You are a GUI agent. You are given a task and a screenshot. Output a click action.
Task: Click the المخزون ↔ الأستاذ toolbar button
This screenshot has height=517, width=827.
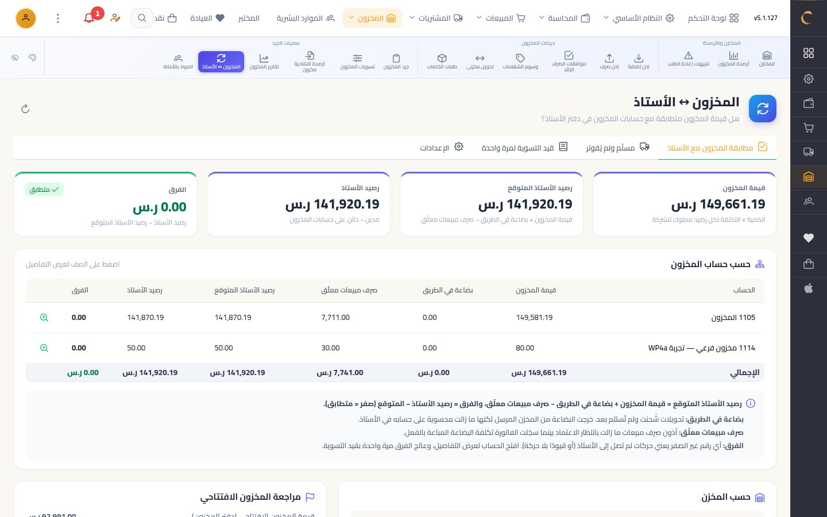point(221,61)
